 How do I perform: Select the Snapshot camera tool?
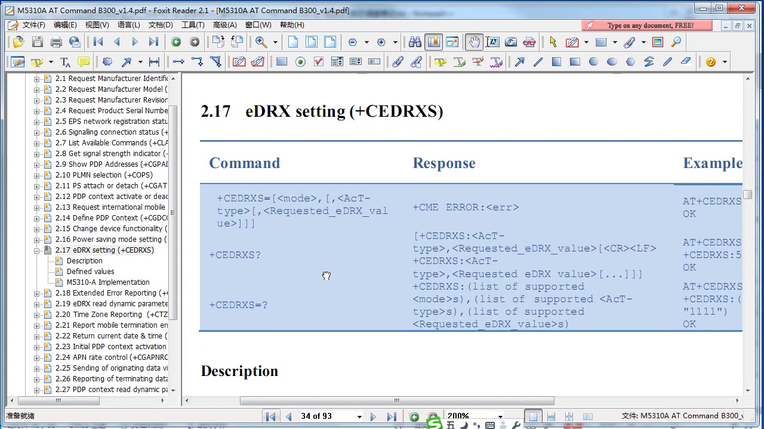coord(511,42)
